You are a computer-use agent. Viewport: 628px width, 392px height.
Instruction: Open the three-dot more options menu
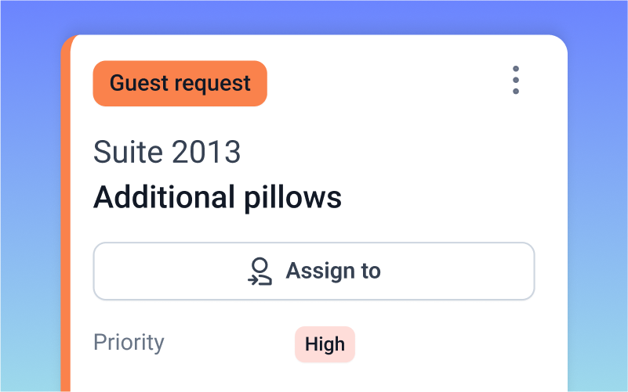tap(515, 81)
